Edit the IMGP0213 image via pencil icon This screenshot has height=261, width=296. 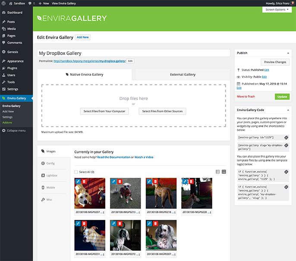[113, 181]
